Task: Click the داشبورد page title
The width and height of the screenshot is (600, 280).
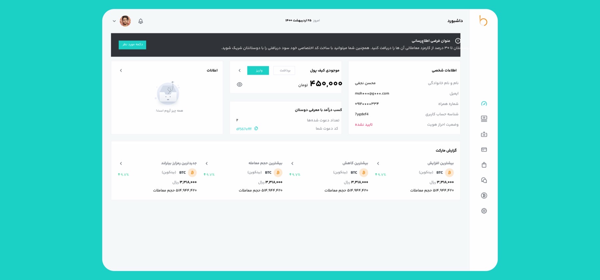Action: (x=455, y=21)
